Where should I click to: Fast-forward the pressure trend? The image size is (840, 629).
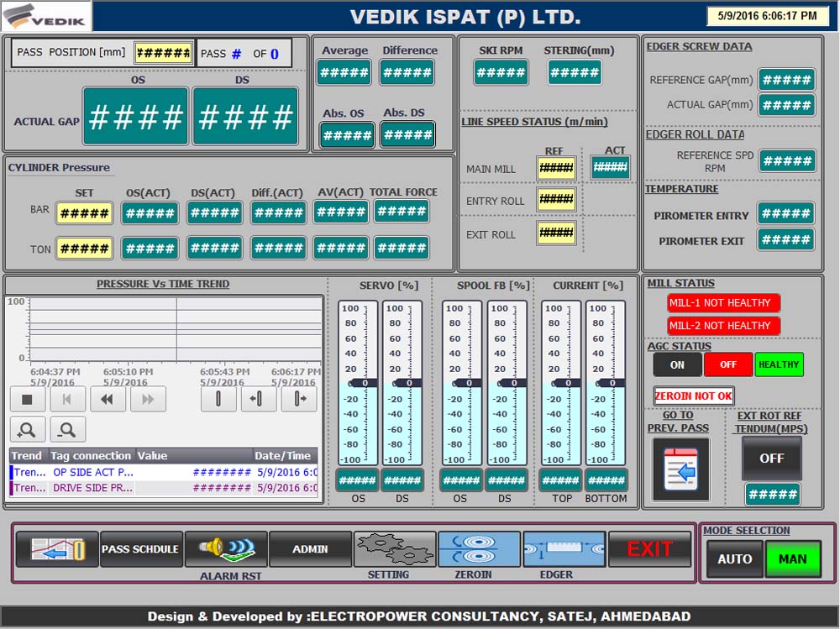pos(148,399)
